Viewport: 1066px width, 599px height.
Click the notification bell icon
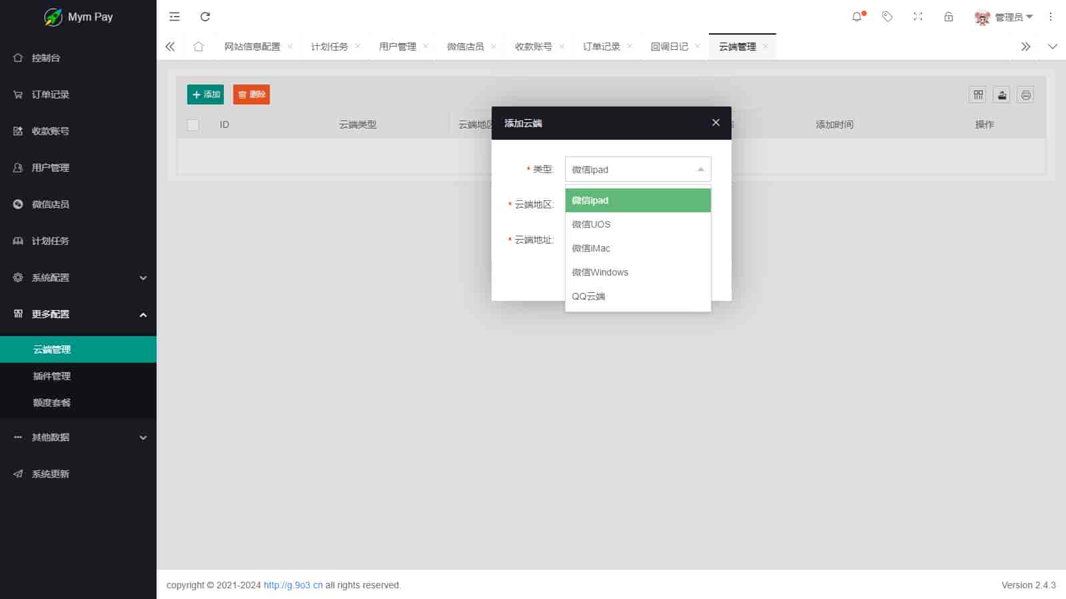point(857,17)
